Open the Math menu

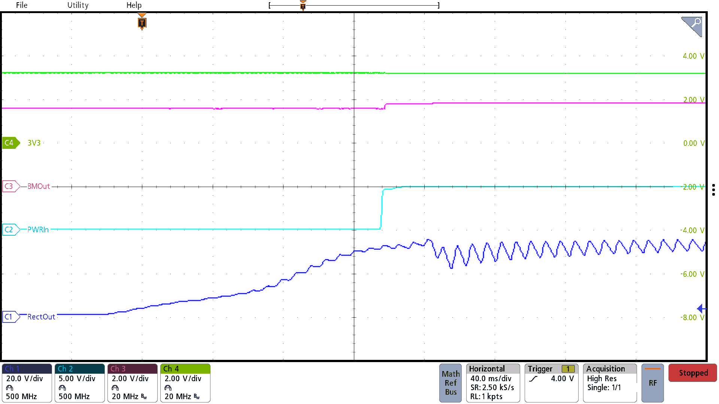point(450,374)
